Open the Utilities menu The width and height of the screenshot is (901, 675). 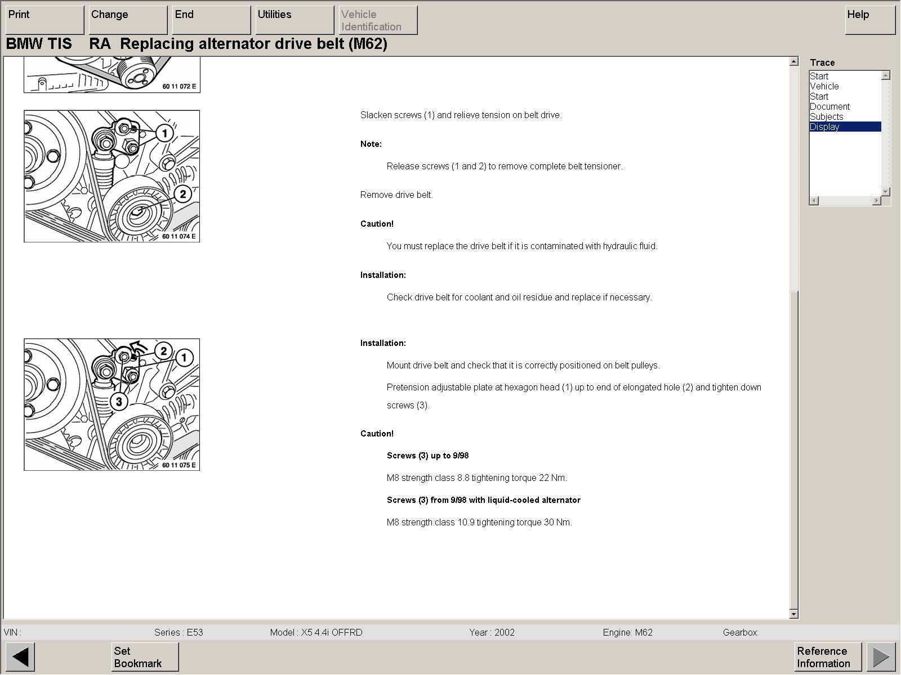[x=295, y=20]
